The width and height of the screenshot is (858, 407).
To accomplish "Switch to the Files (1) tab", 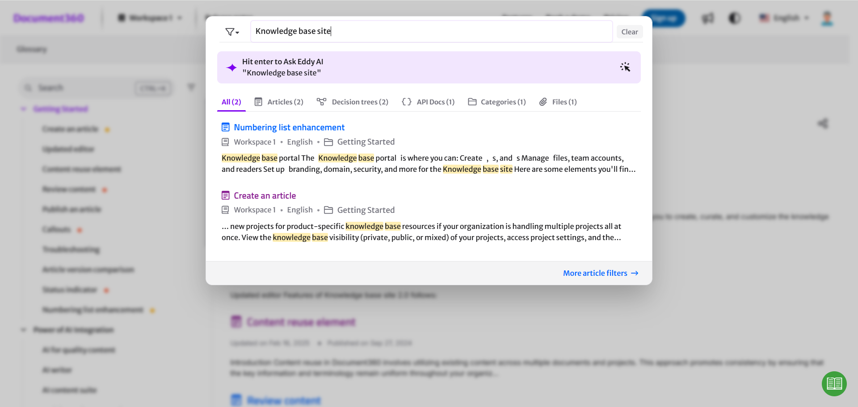I will click(558, 102).
